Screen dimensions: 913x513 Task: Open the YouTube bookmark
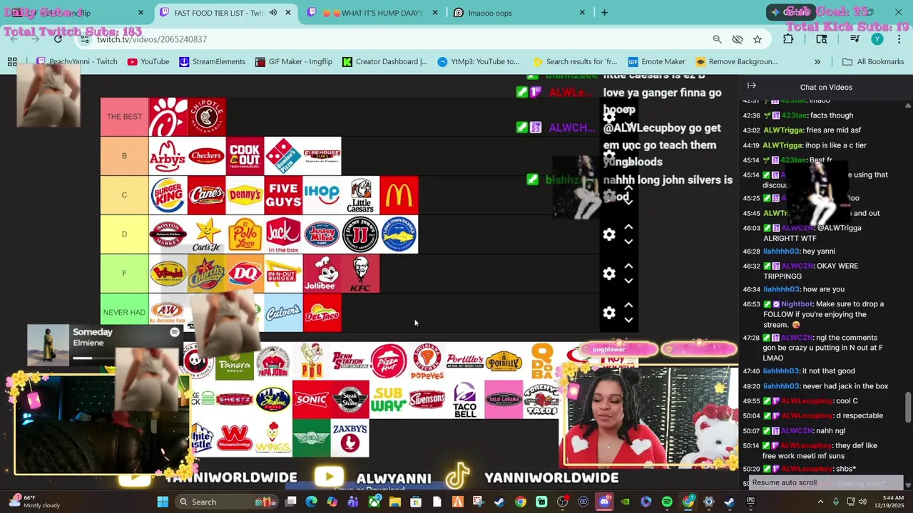(148, 62)
